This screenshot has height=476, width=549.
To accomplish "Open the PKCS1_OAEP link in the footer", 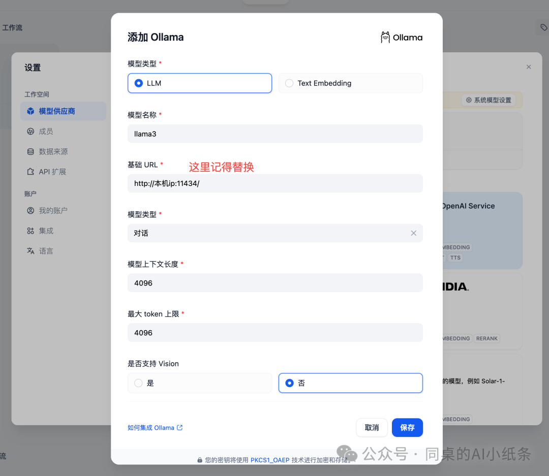I will tap(270, 460).
